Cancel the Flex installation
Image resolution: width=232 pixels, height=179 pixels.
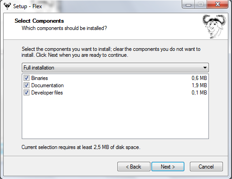coord(206,167)
